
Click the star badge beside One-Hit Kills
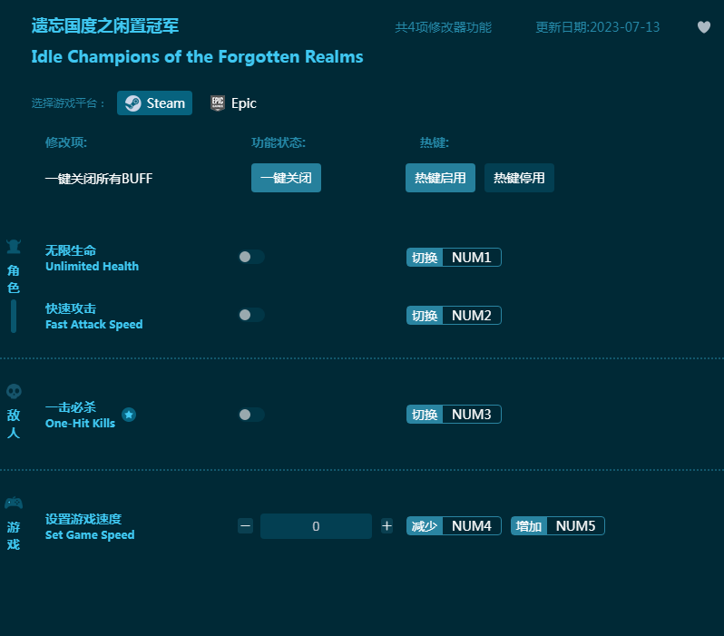click(129, 415)
